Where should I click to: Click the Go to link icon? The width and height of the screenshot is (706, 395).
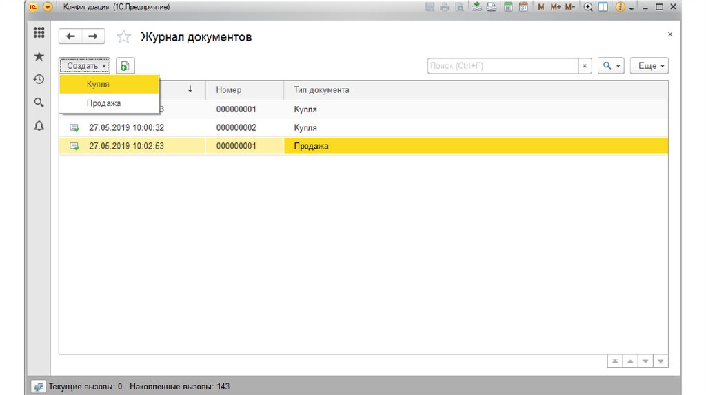(x=492, y=7)
